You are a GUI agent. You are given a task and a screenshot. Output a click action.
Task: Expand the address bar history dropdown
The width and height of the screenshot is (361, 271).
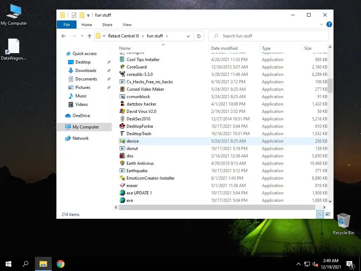coord(188,36)
